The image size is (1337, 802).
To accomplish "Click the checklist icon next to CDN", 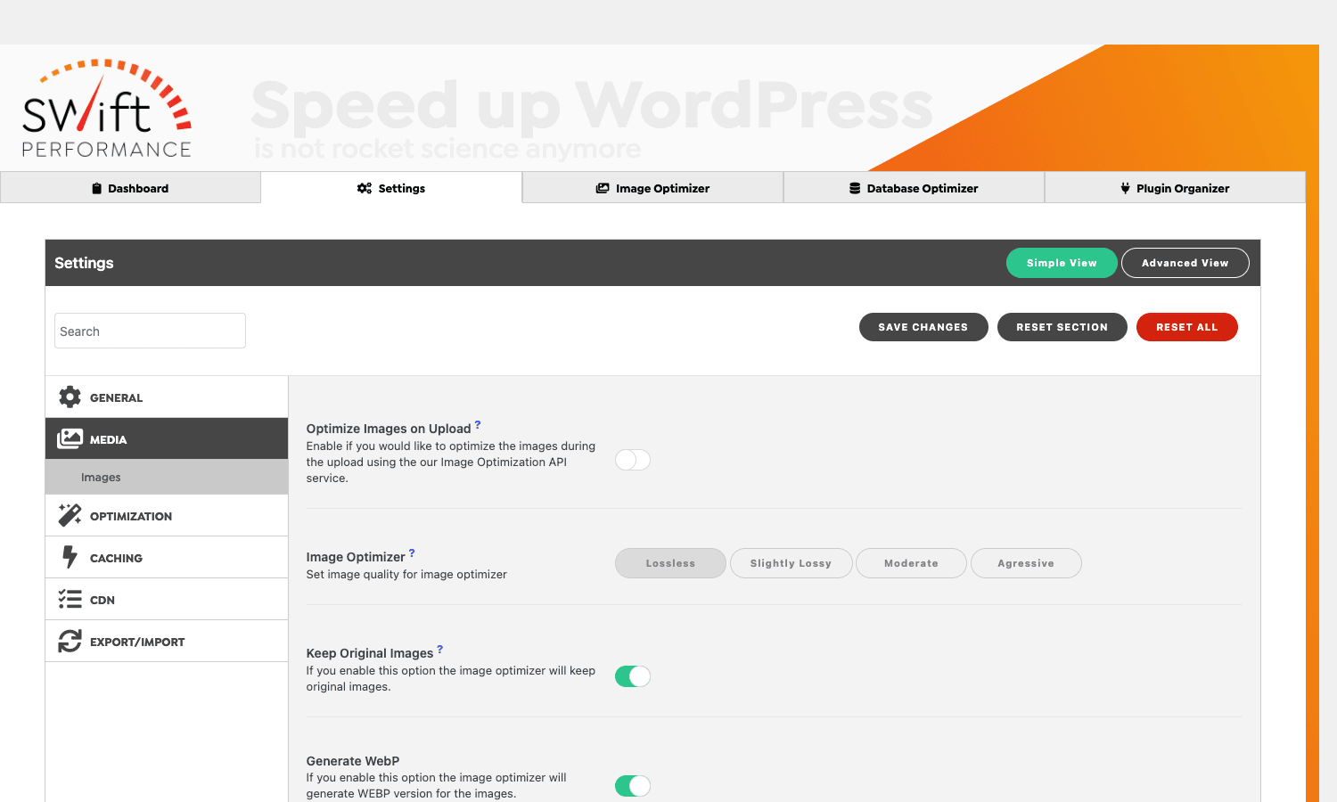I will [70, 599].
